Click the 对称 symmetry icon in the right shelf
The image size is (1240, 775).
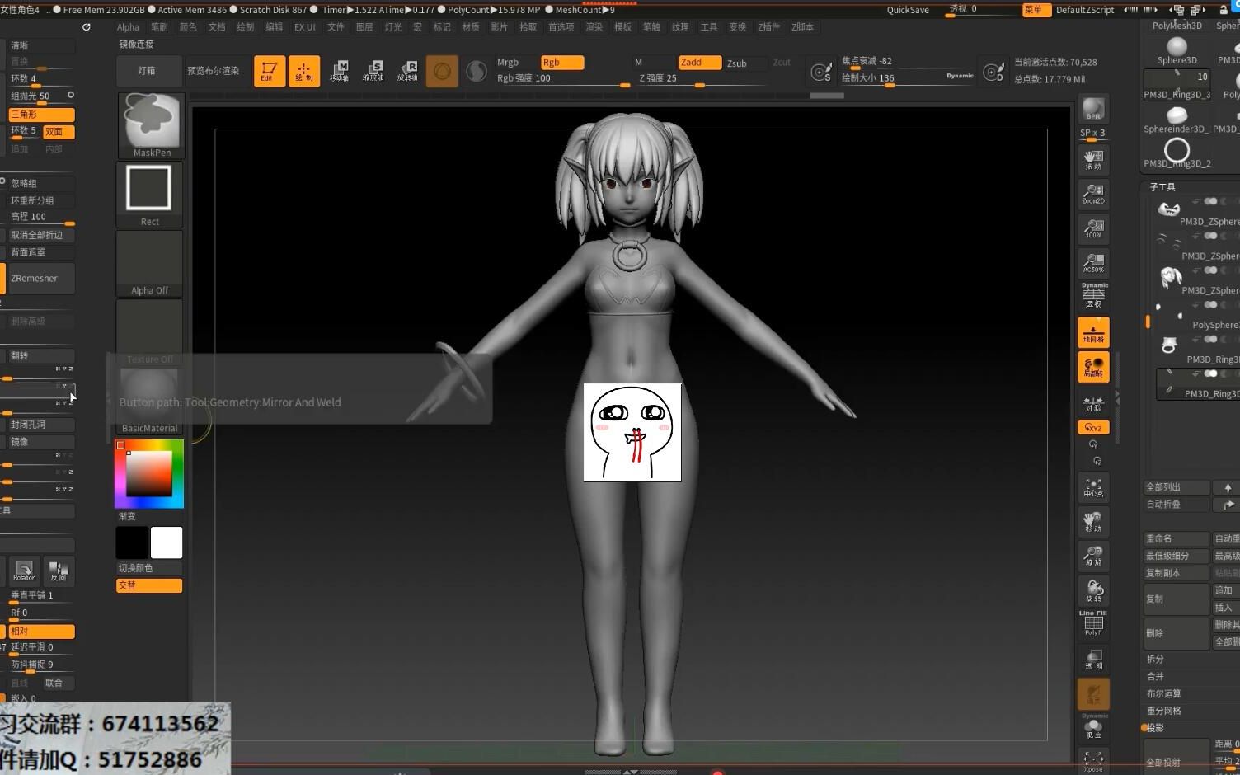pos(1093,402)
